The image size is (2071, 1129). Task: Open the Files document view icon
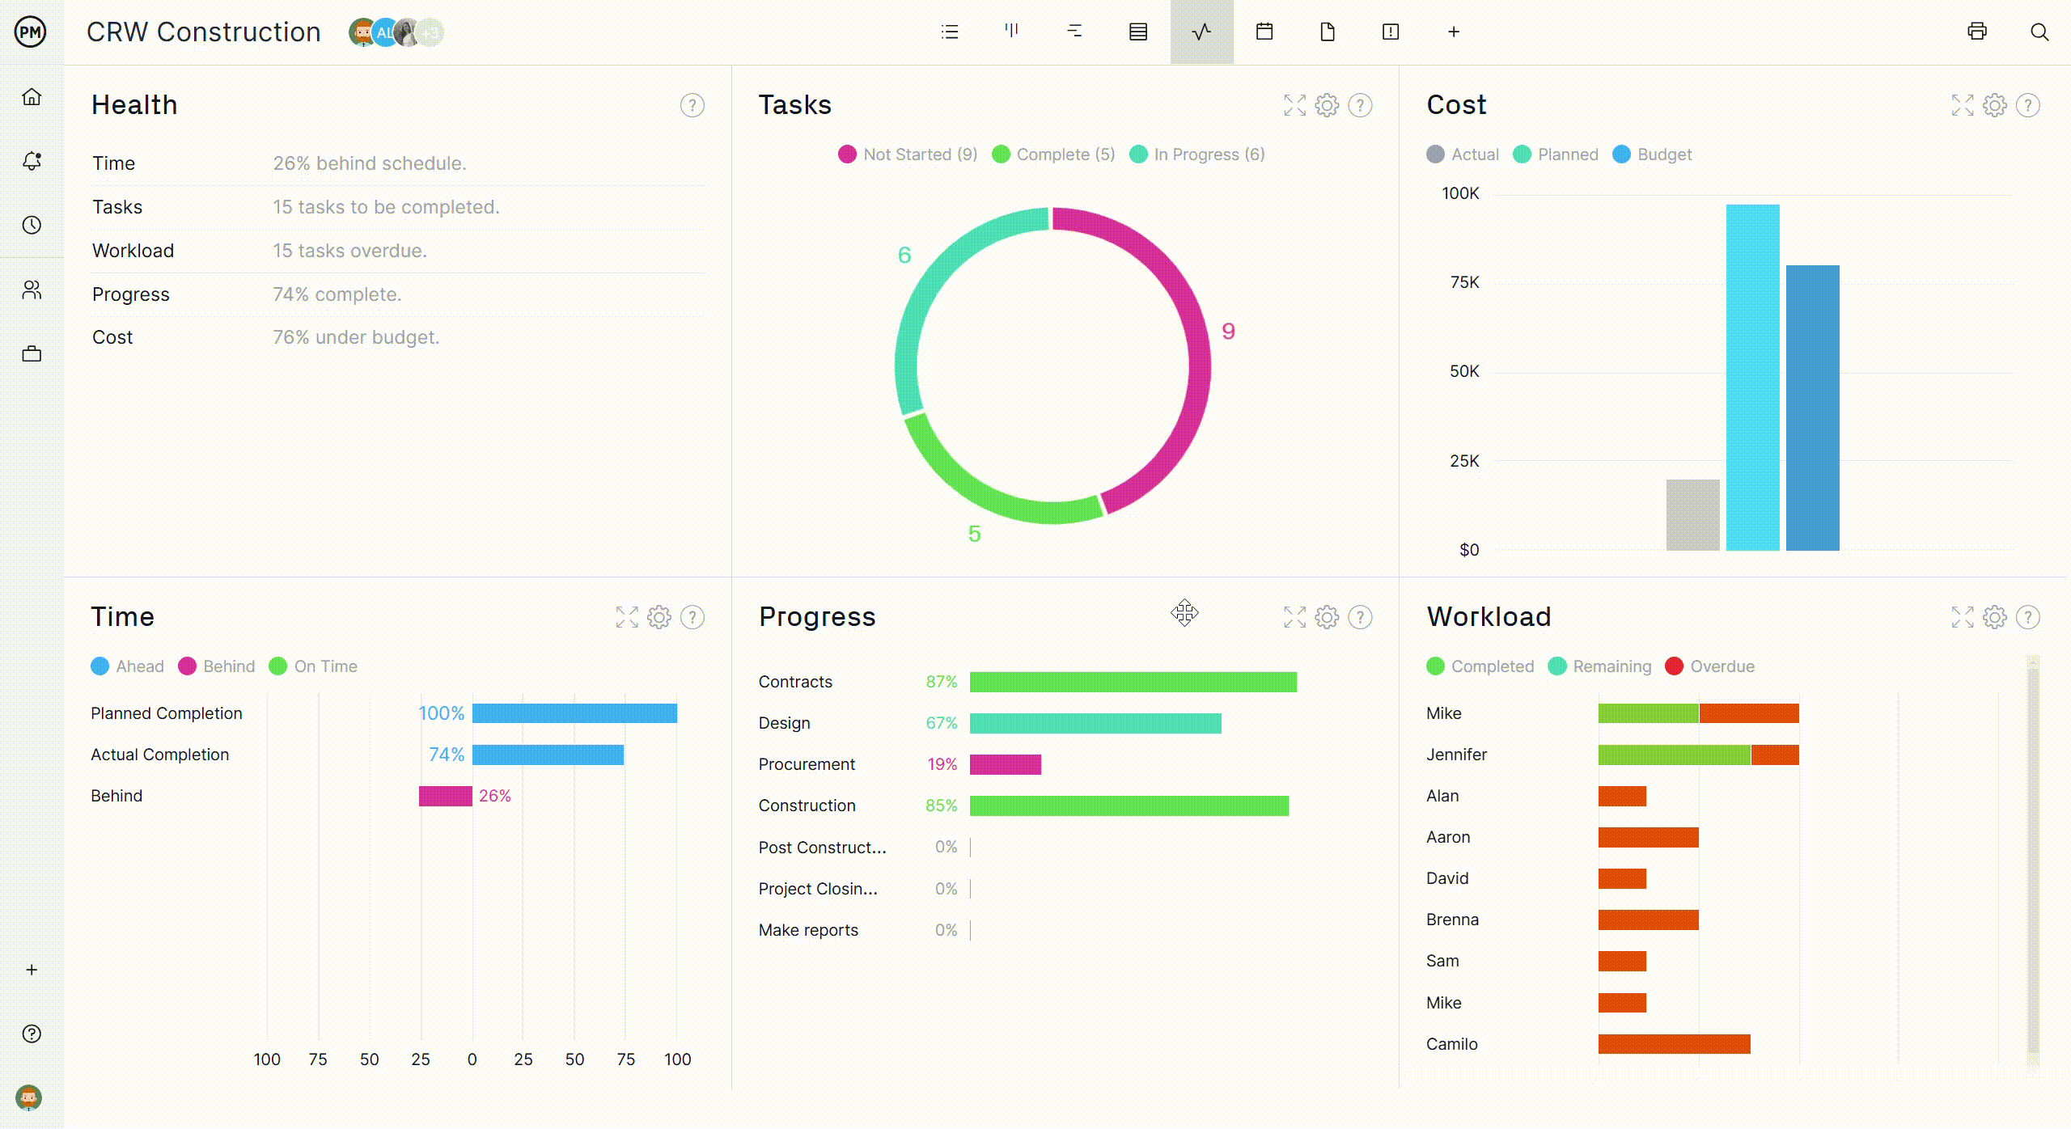1328,32
